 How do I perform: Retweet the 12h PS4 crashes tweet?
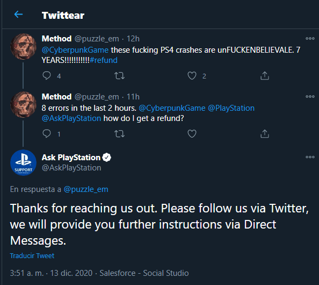(x=119, y=76)
